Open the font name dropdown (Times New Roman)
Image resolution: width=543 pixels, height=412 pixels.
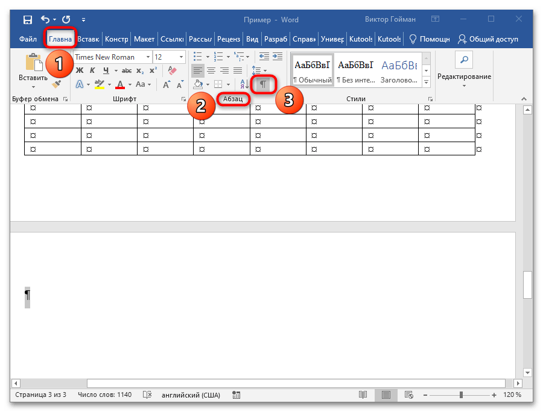148,57
